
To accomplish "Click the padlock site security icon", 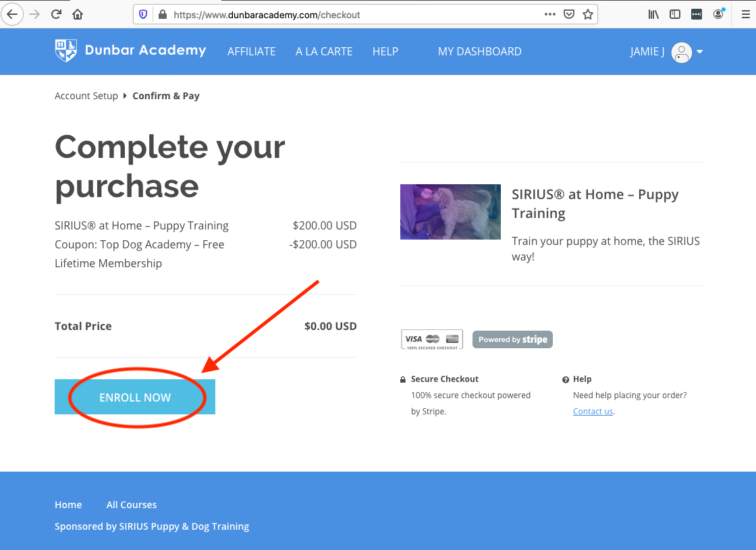I will pyautogui.click(x=163, y=14).
